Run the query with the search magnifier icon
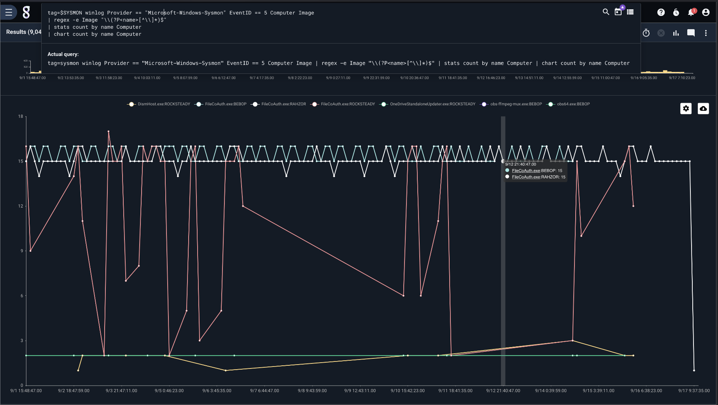The width and height of the screenshot is (718, 405). pyautogui.click(x=606, y=12)
